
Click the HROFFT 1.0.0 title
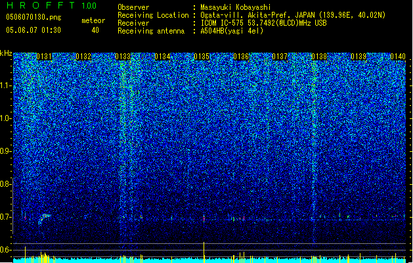[52, 5]
